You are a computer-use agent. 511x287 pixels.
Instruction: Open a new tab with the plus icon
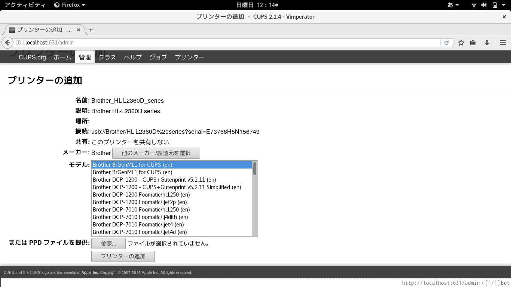point(91,30)
